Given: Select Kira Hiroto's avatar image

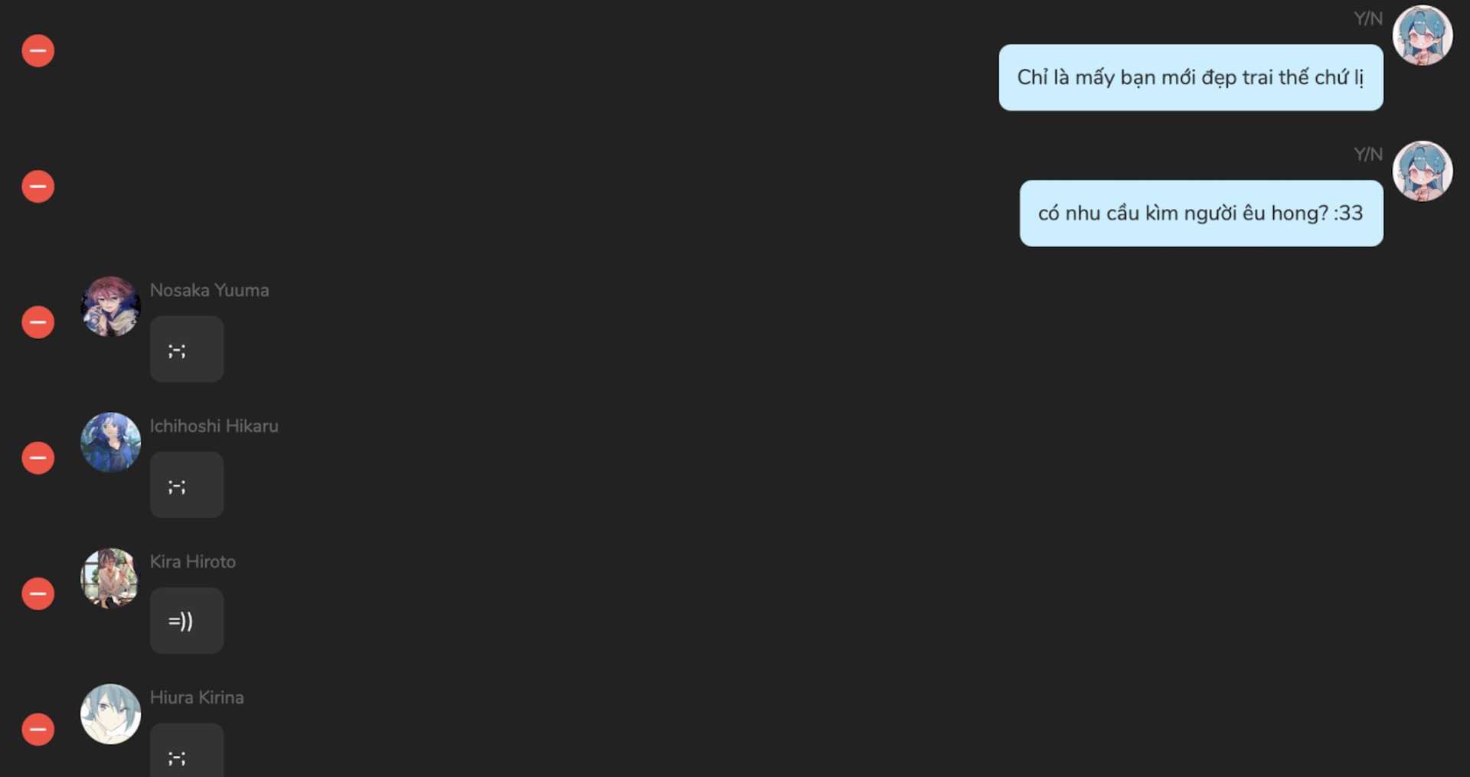Looking at the screenshot, I should (110, 578).
